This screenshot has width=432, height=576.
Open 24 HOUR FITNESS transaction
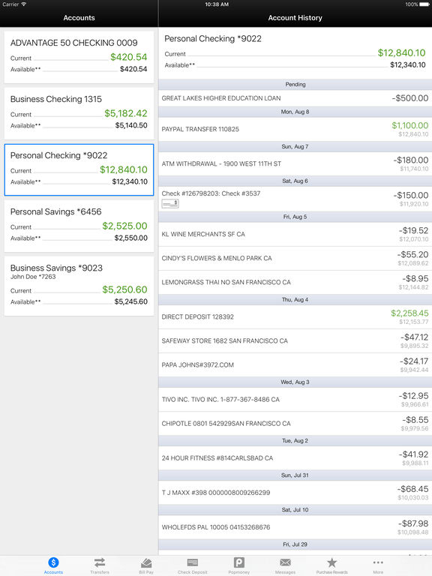pyautogui.click(x=295, y=458)
